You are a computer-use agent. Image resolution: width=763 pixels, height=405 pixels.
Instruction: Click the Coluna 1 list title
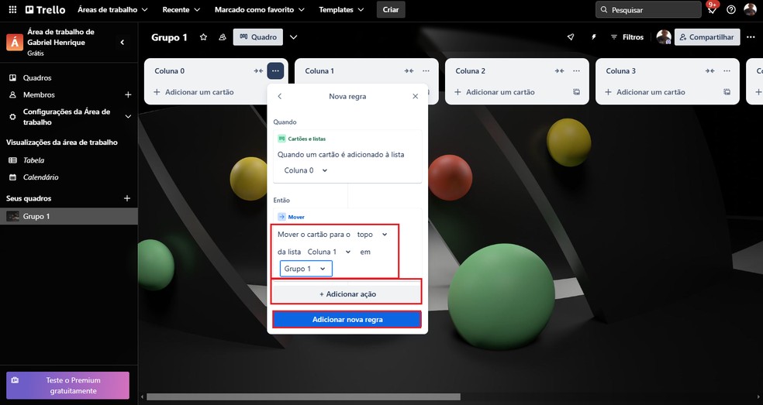[319, 71]
